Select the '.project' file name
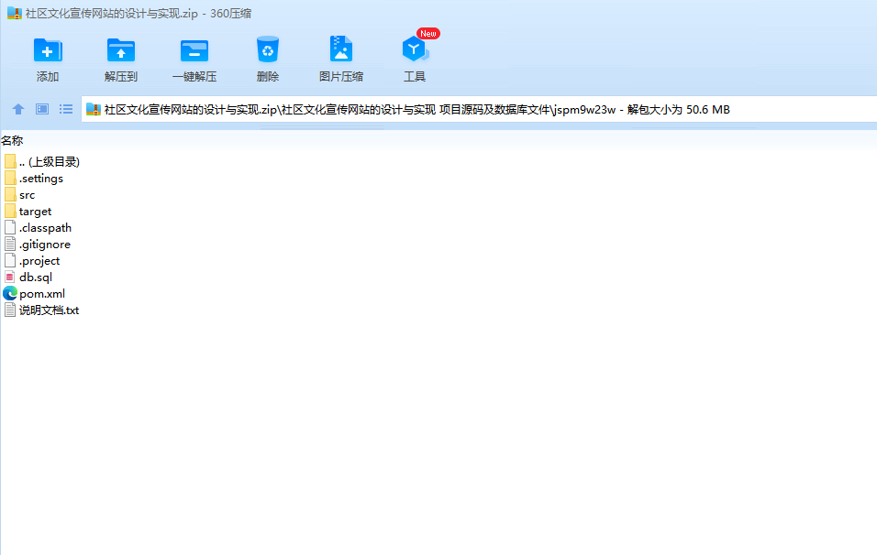The width and height of the screenshot is (877, 555). 39,261
